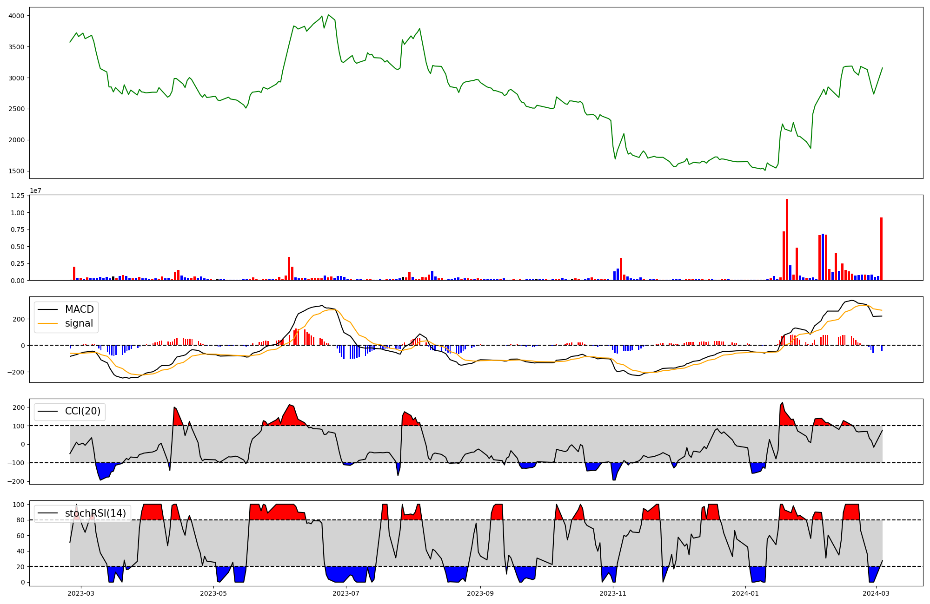Screen dimensions: 930x604
Task: Click the MACD legend label
Action: point(79,309)
